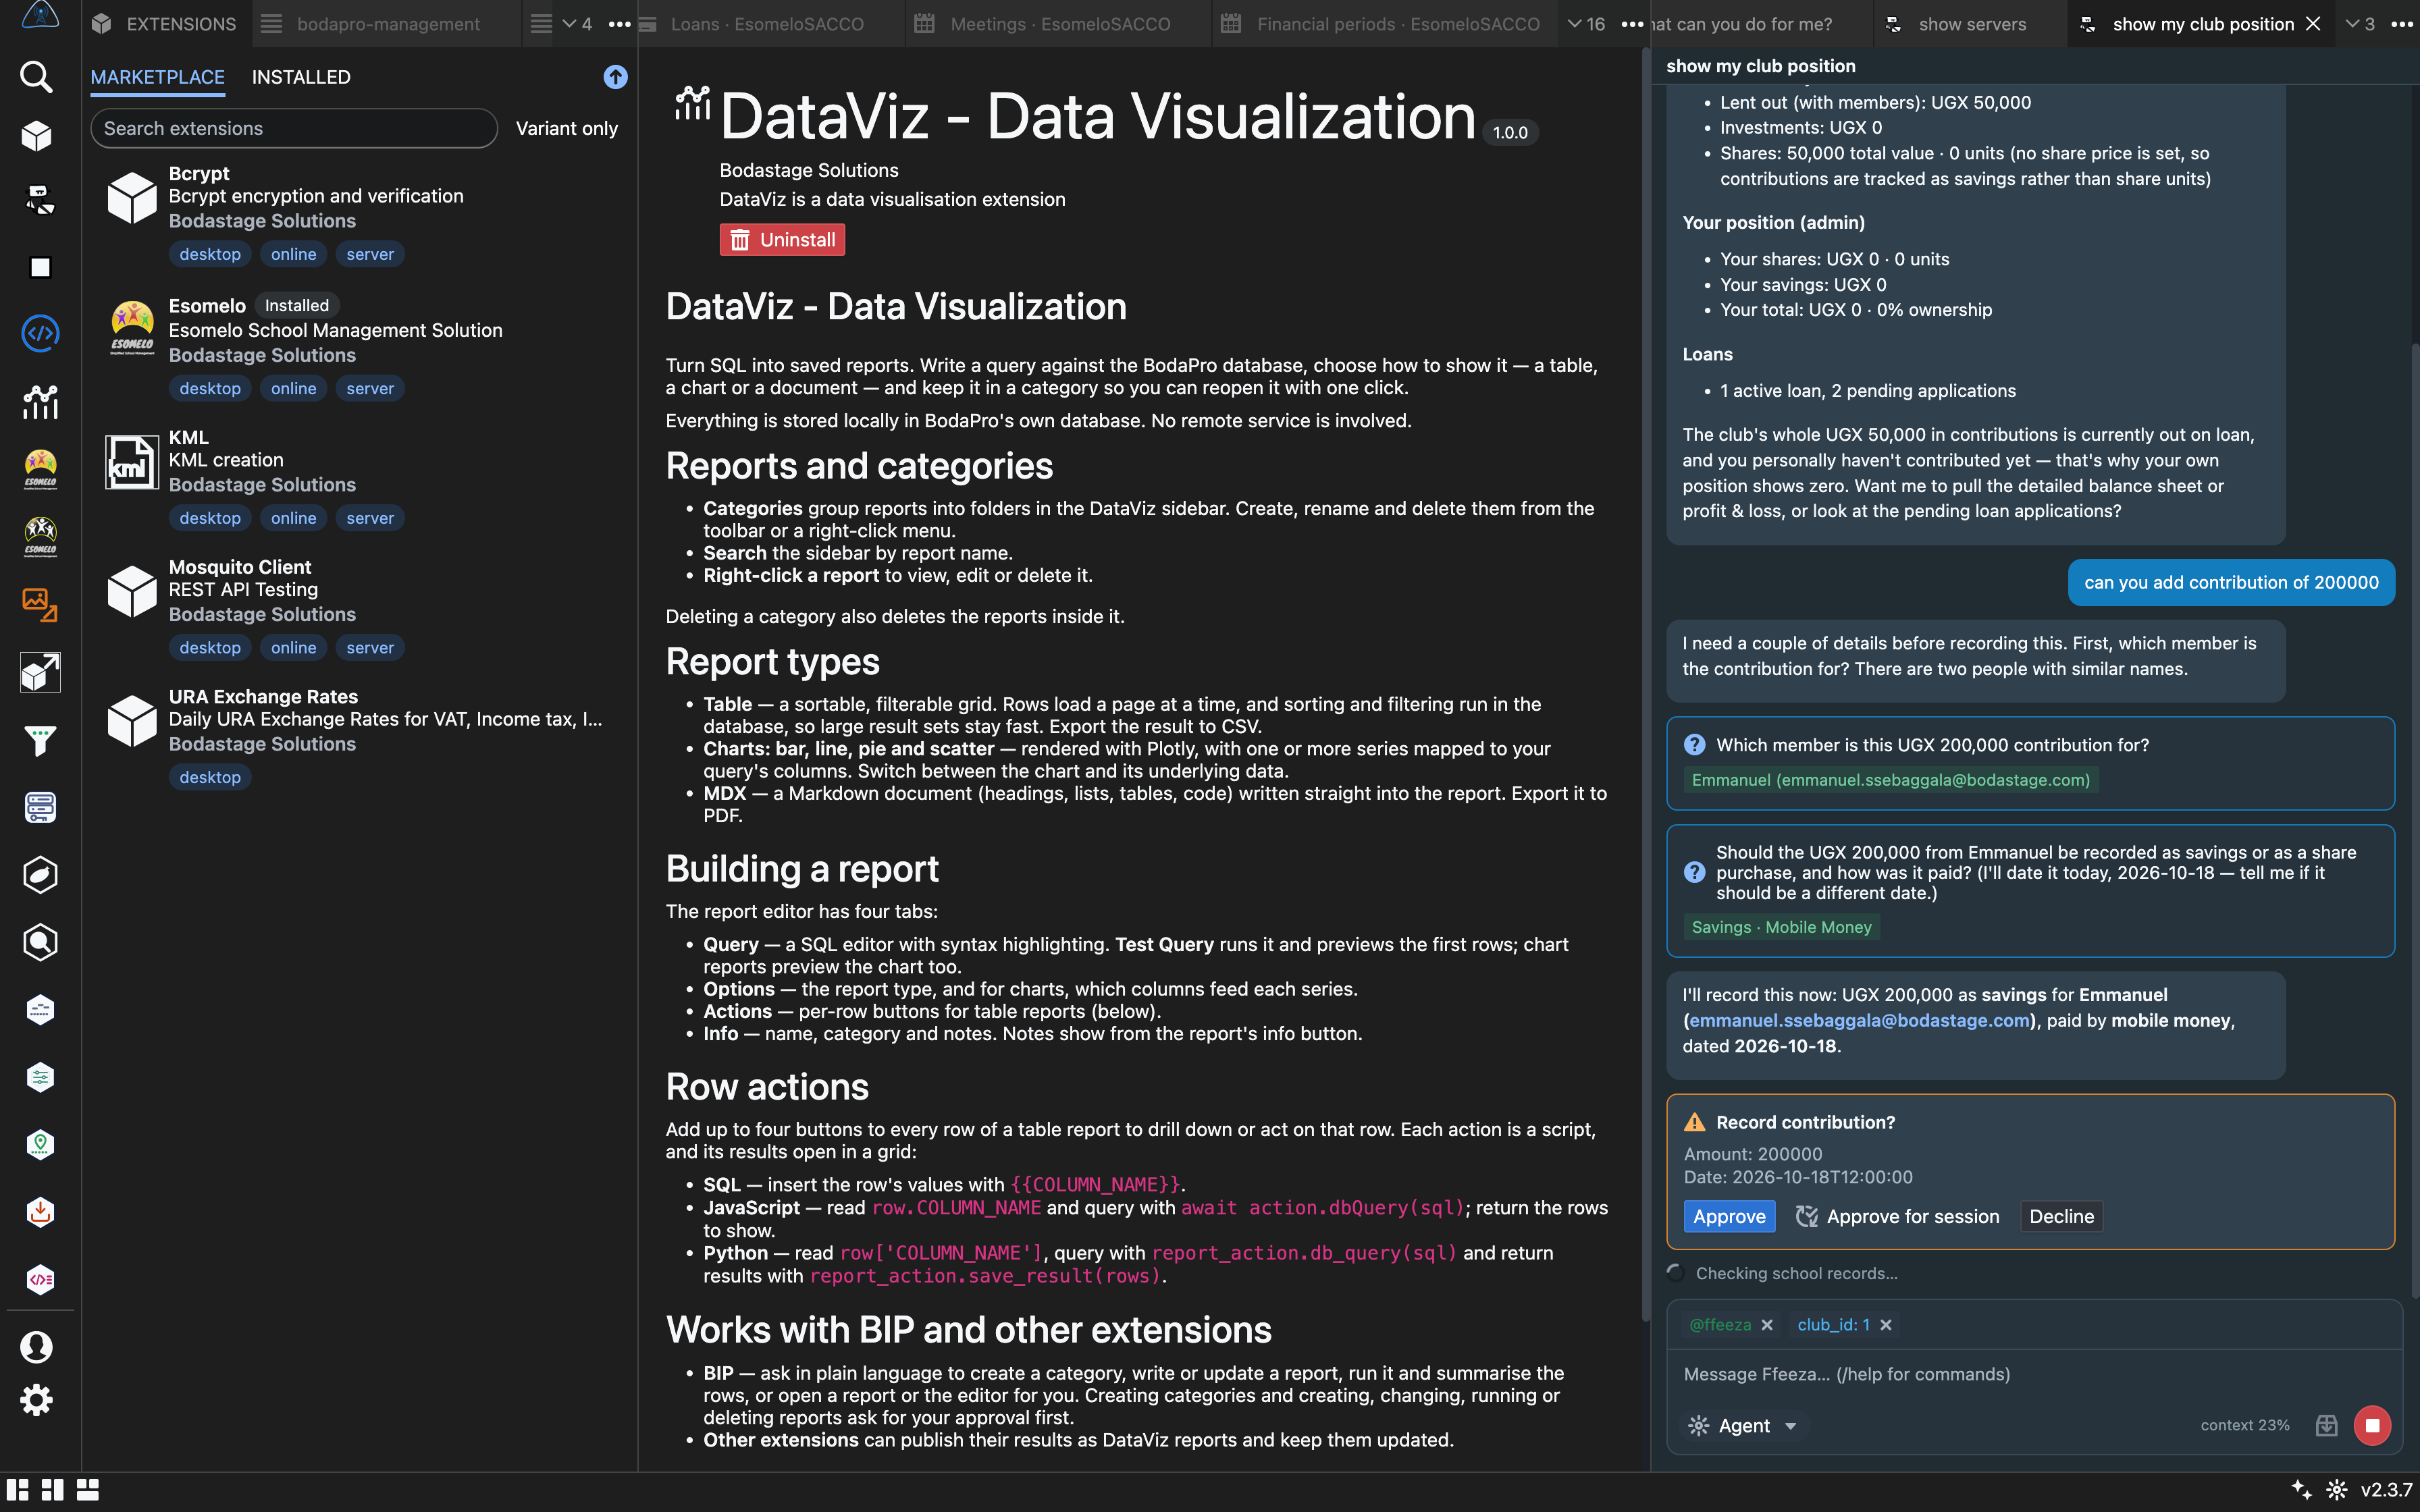This screenshot has height=1512, width=2420.
Task: Toggle the Variant only filter
Action: tap(567, 128)
